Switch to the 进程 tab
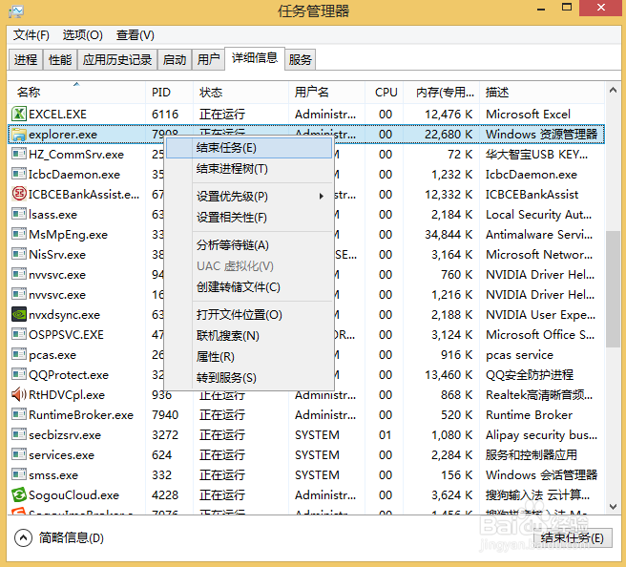The height and width of the screenshot is (567, 626). click(x=26, y=60)
